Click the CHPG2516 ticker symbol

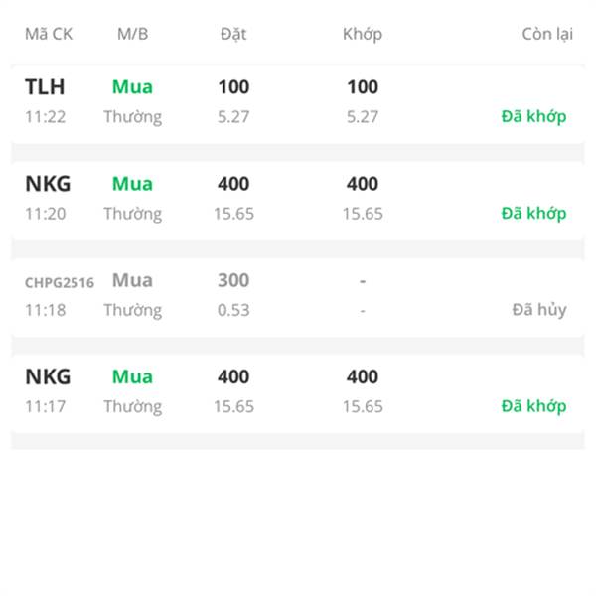pos(60,283)
